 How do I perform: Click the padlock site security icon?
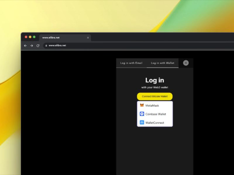point(46,45)
